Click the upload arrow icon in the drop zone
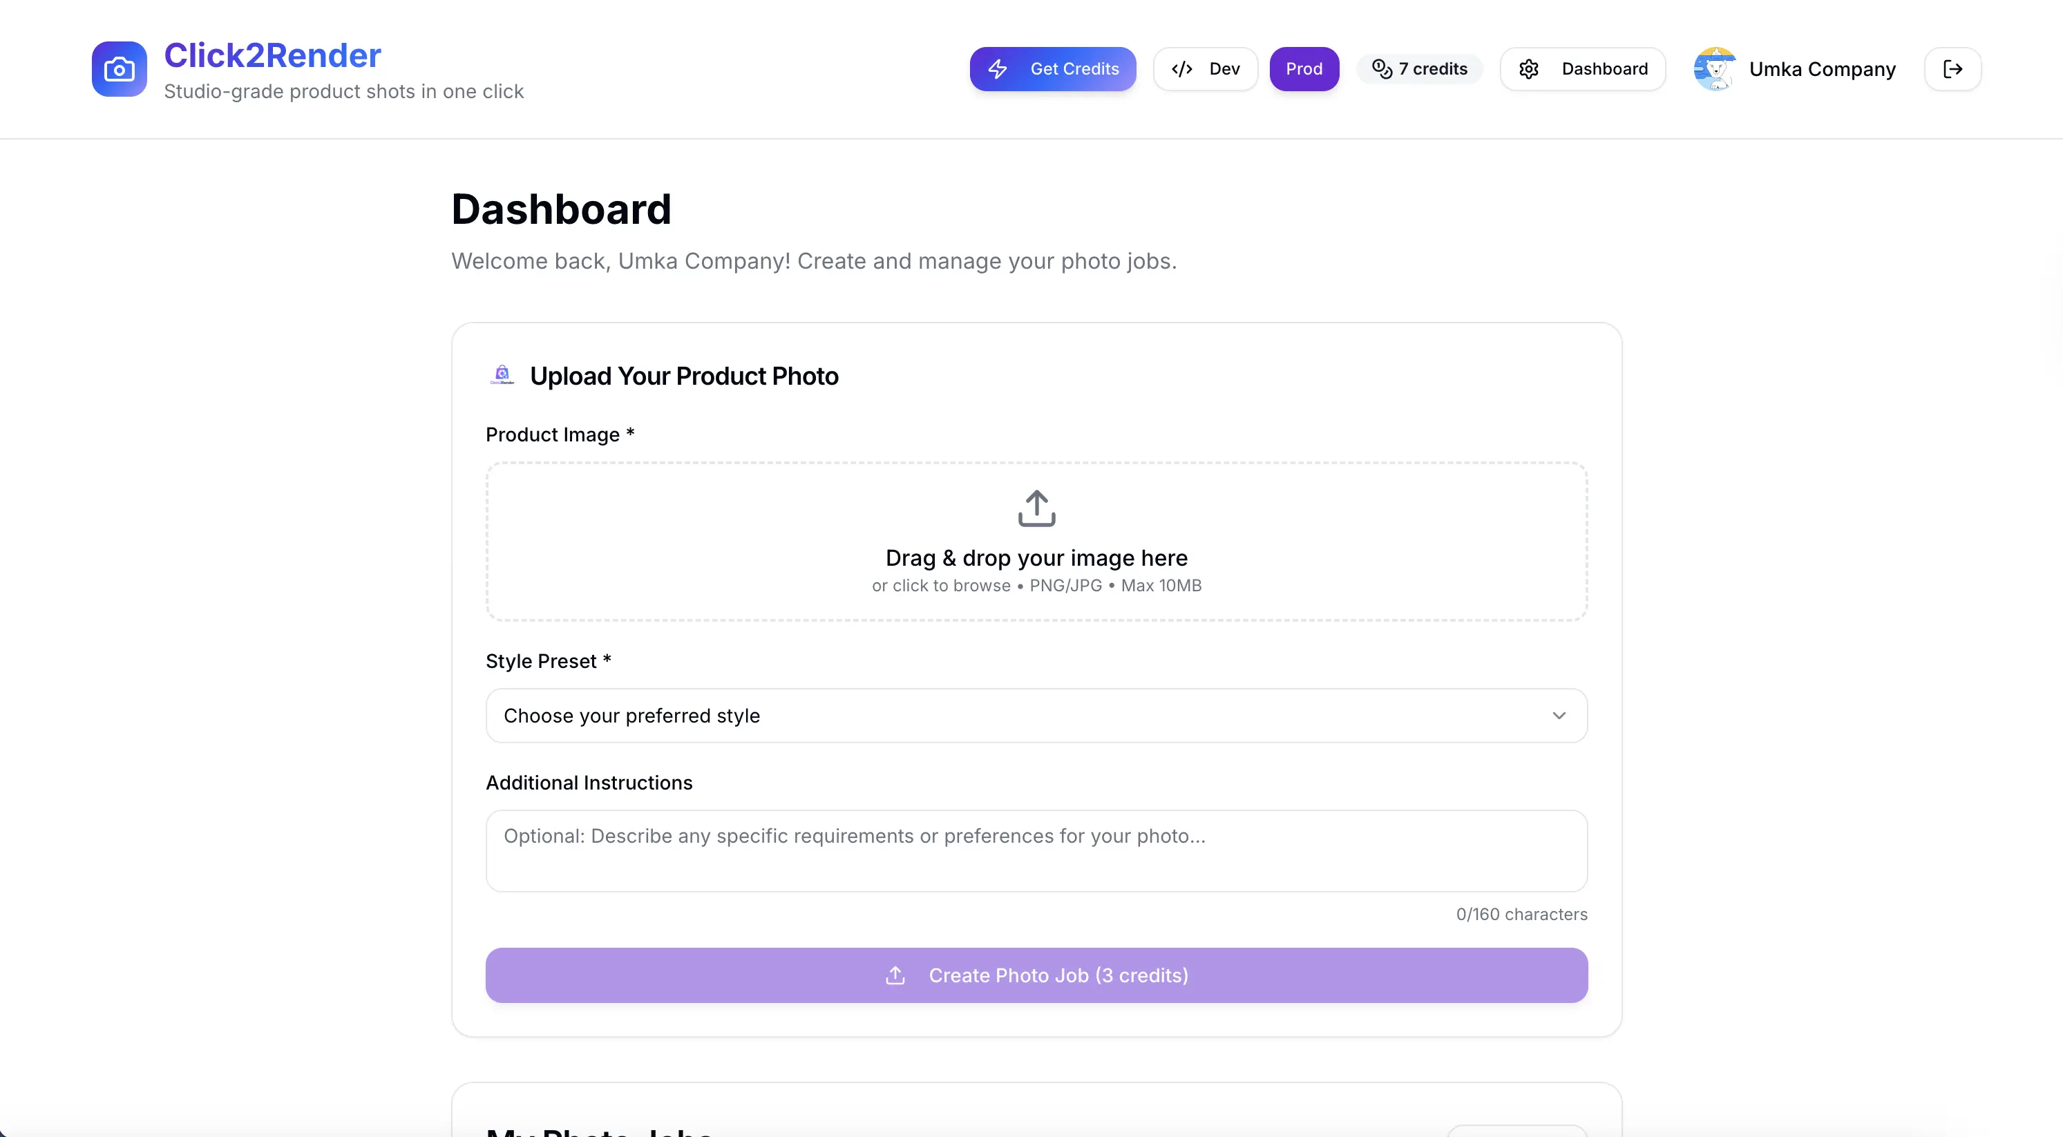2063x1137 pixels. coord(1036,507)
